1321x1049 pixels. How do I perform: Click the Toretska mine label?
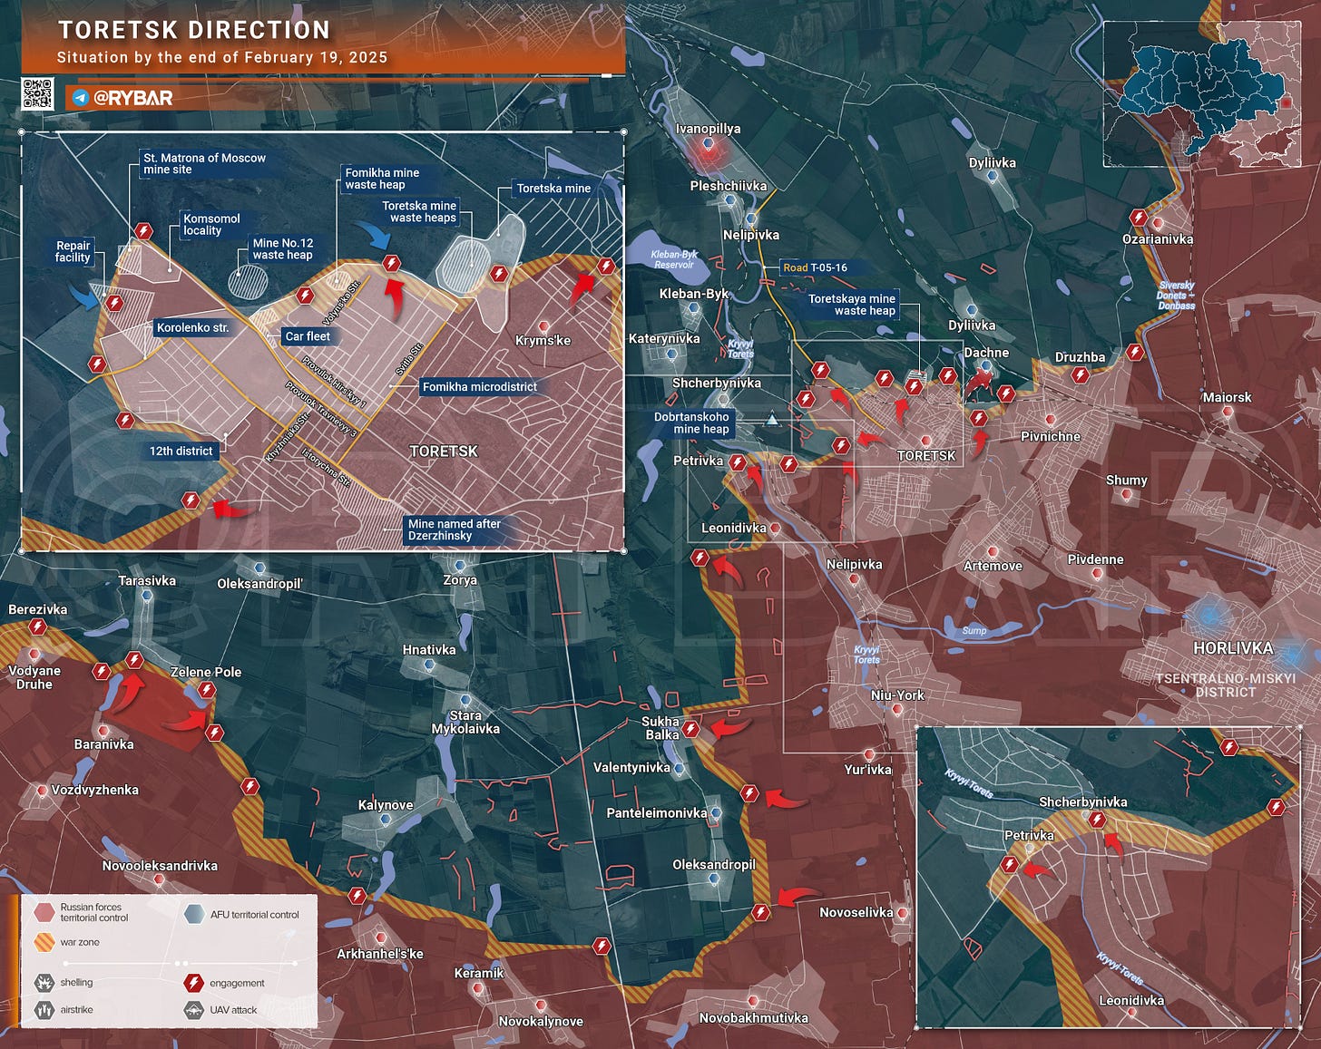(x=553, y=189)
